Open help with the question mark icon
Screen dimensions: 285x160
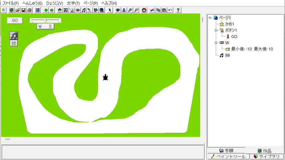tap(178, 10)
